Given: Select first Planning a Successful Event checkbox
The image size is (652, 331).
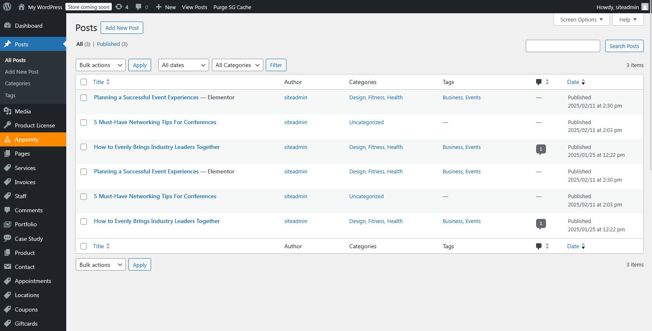Looking at the screenshot, I should [x=84, y=98].
